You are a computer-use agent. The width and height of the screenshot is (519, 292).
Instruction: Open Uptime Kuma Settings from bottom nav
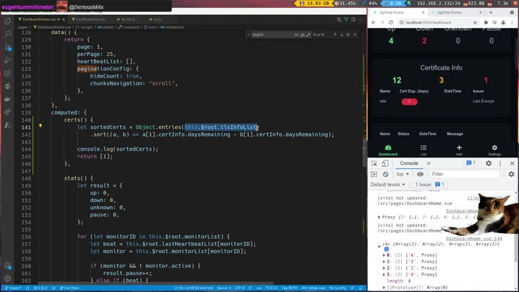point(494,150)
